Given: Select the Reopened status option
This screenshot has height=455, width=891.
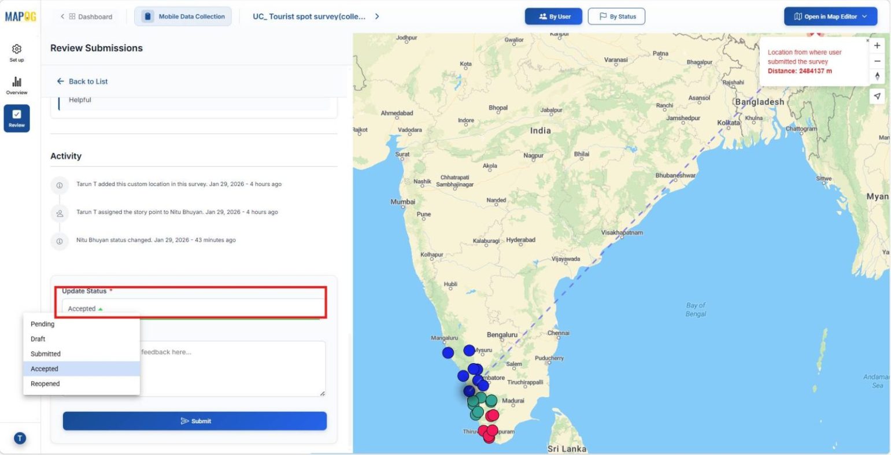Looking at the screenshot, I should coord(45,383).
